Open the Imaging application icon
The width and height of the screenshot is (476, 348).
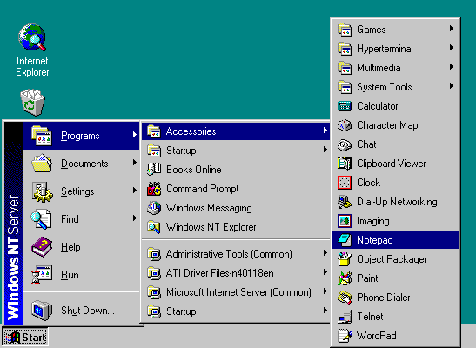[345, 221]
